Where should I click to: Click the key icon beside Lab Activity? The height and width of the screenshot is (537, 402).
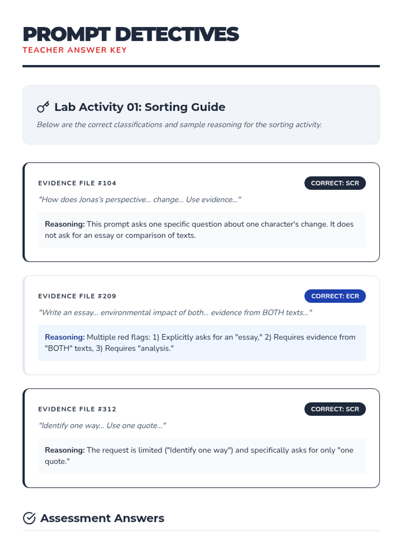click(x=43, y=107)
